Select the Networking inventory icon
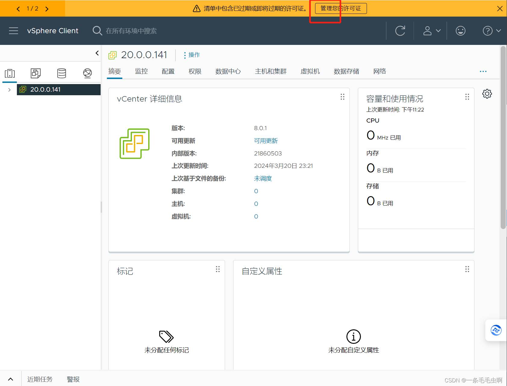507x386 pixels. click(x=87, y=73)
